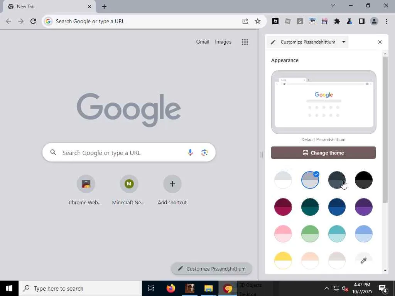This screenshot has height=296, width=395.
Task: Select the white light-grey color swatch
Action: (x=283, y=180)
